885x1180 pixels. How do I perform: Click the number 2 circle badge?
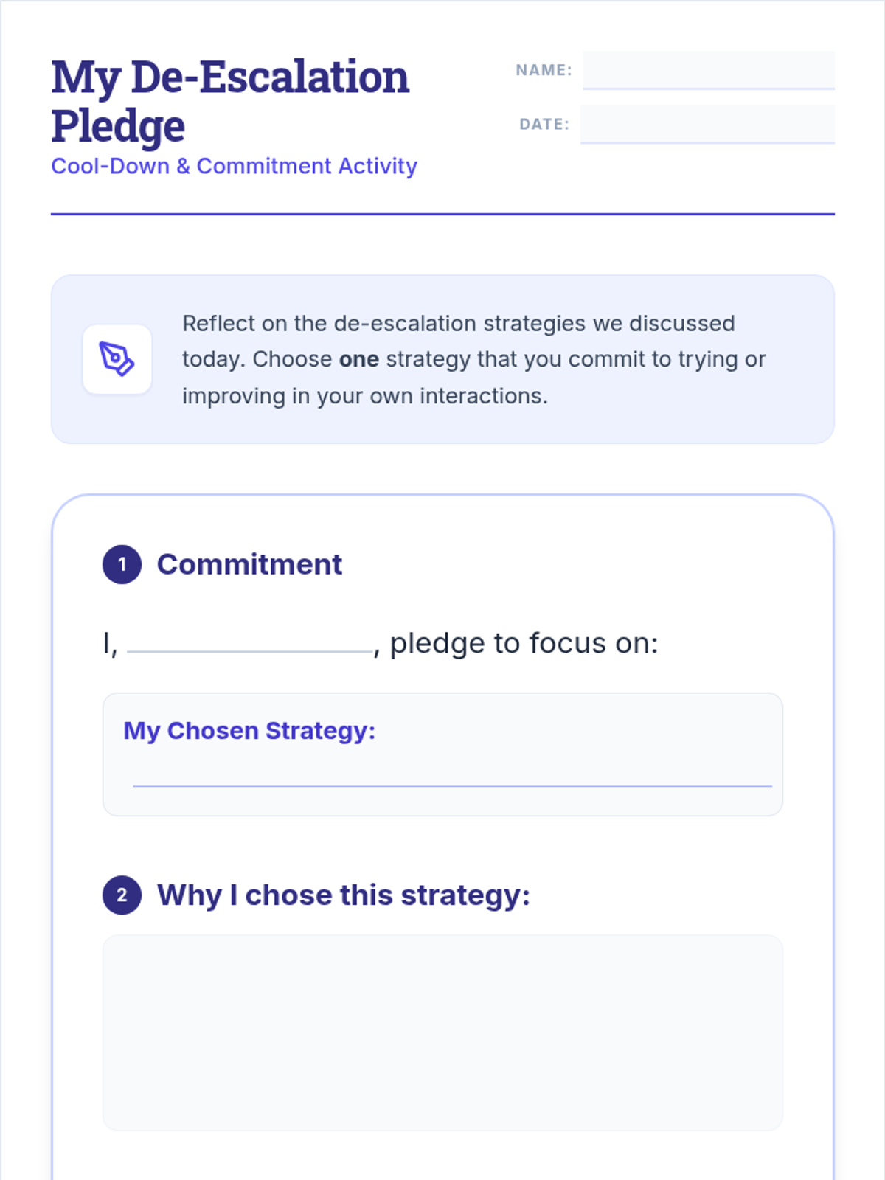click(122, 895)
